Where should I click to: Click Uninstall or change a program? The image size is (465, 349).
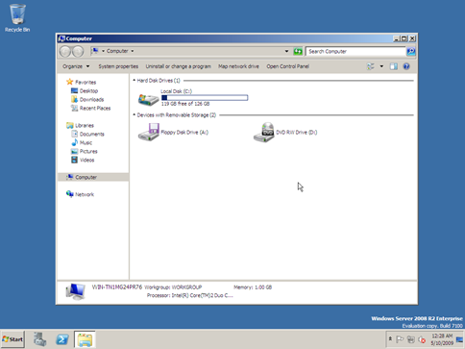pos(179,66)
